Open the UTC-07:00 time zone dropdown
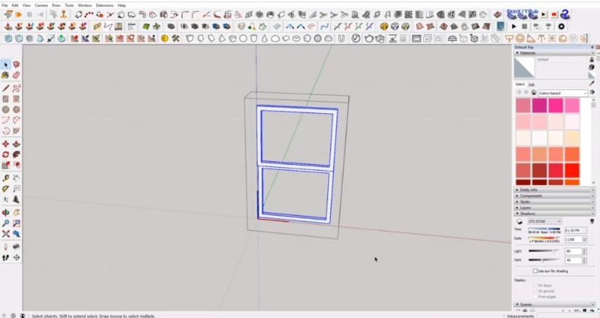This screenshot has height=318, width=600. tap(544, 221)
